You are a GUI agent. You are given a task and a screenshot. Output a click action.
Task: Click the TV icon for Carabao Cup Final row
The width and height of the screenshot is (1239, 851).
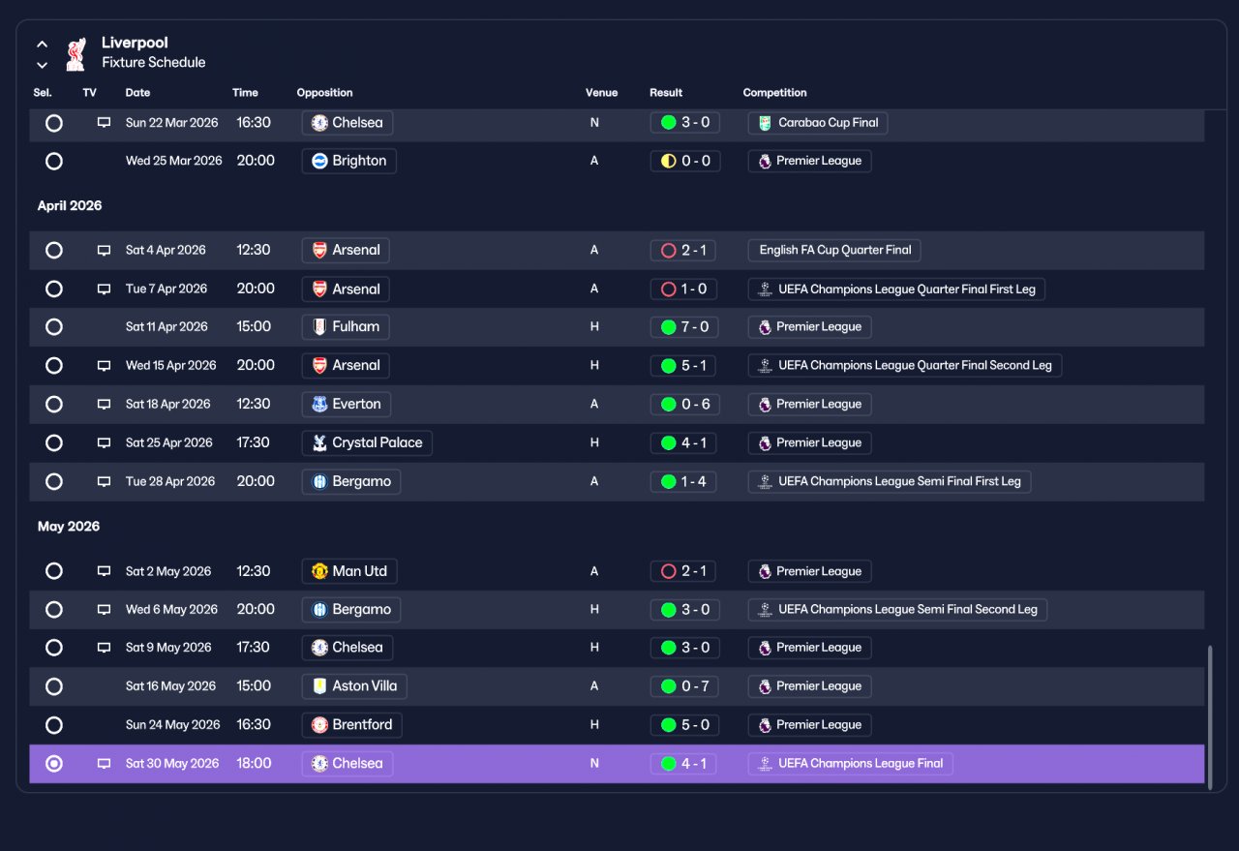pos(104,123)
